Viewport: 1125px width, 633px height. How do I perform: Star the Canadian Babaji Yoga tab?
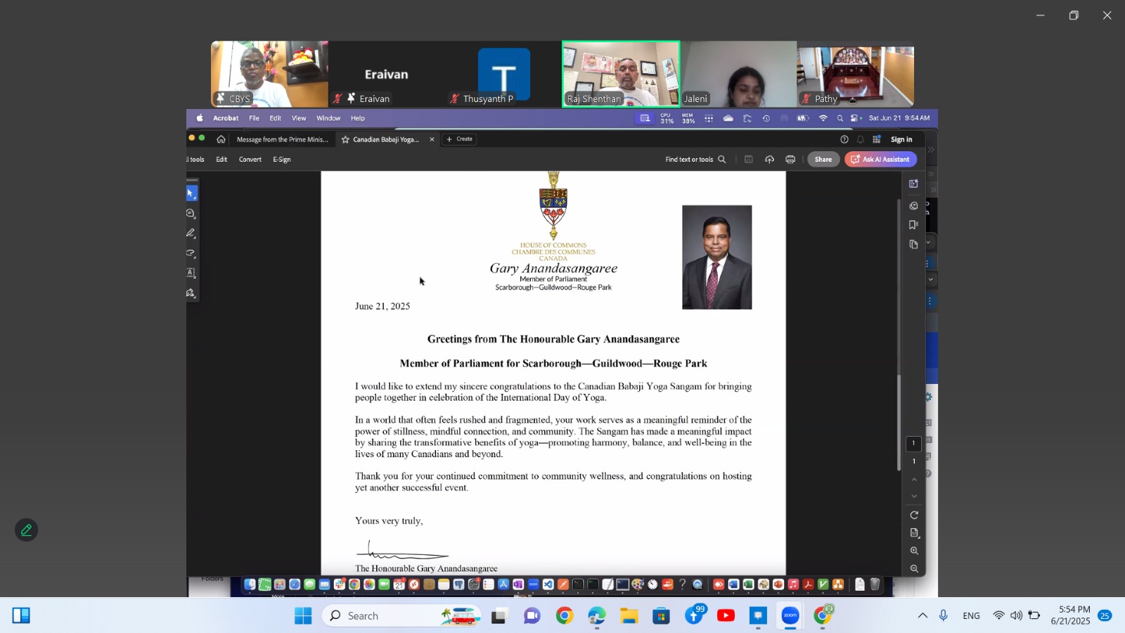click(345, 140)
